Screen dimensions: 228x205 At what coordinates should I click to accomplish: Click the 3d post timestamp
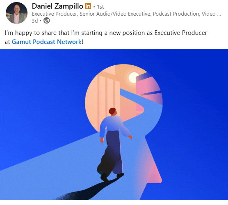(x=35, y=21)
